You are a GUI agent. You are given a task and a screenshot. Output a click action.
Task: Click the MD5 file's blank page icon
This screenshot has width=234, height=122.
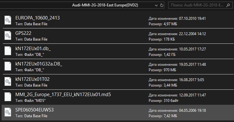(x=8, y=97)
